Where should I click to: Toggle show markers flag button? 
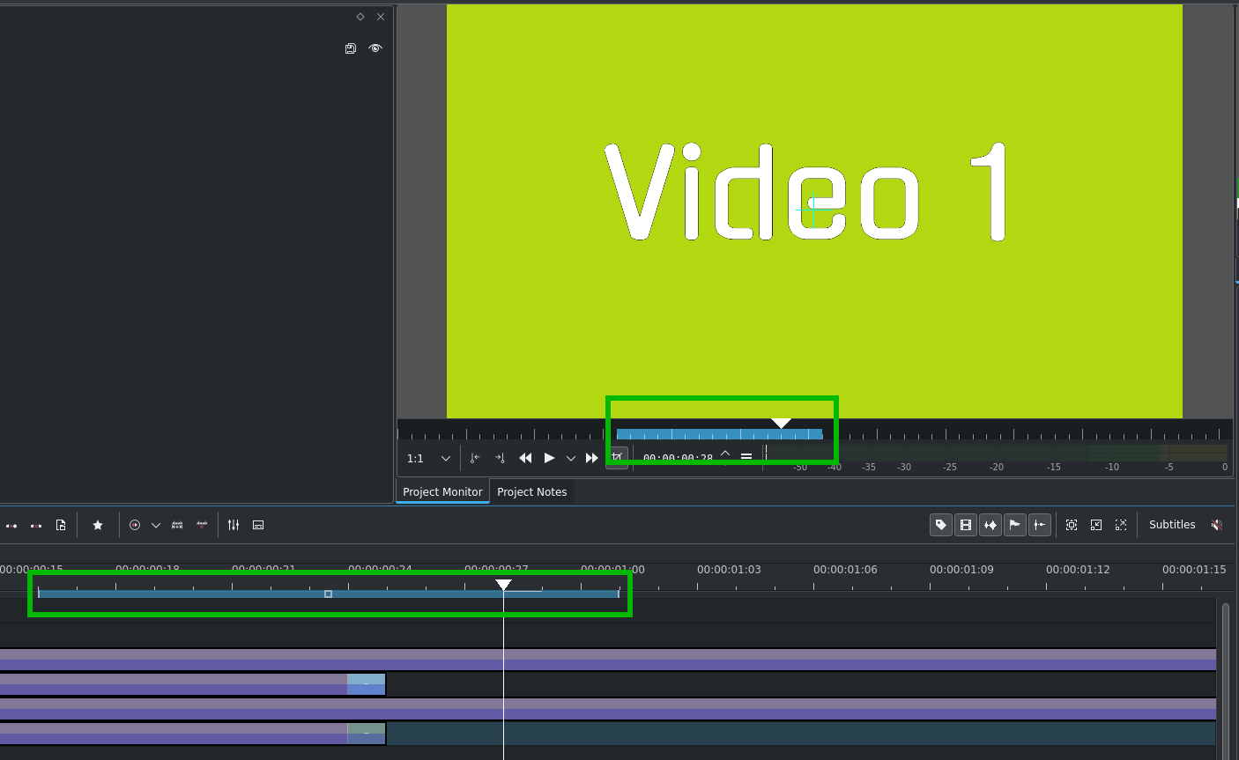(1015, 525)
